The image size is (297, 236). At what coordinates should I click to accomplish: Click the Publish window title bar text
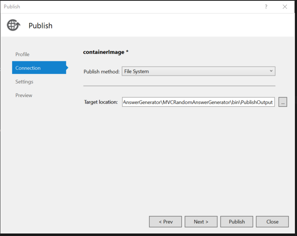[x=12, y=7]
